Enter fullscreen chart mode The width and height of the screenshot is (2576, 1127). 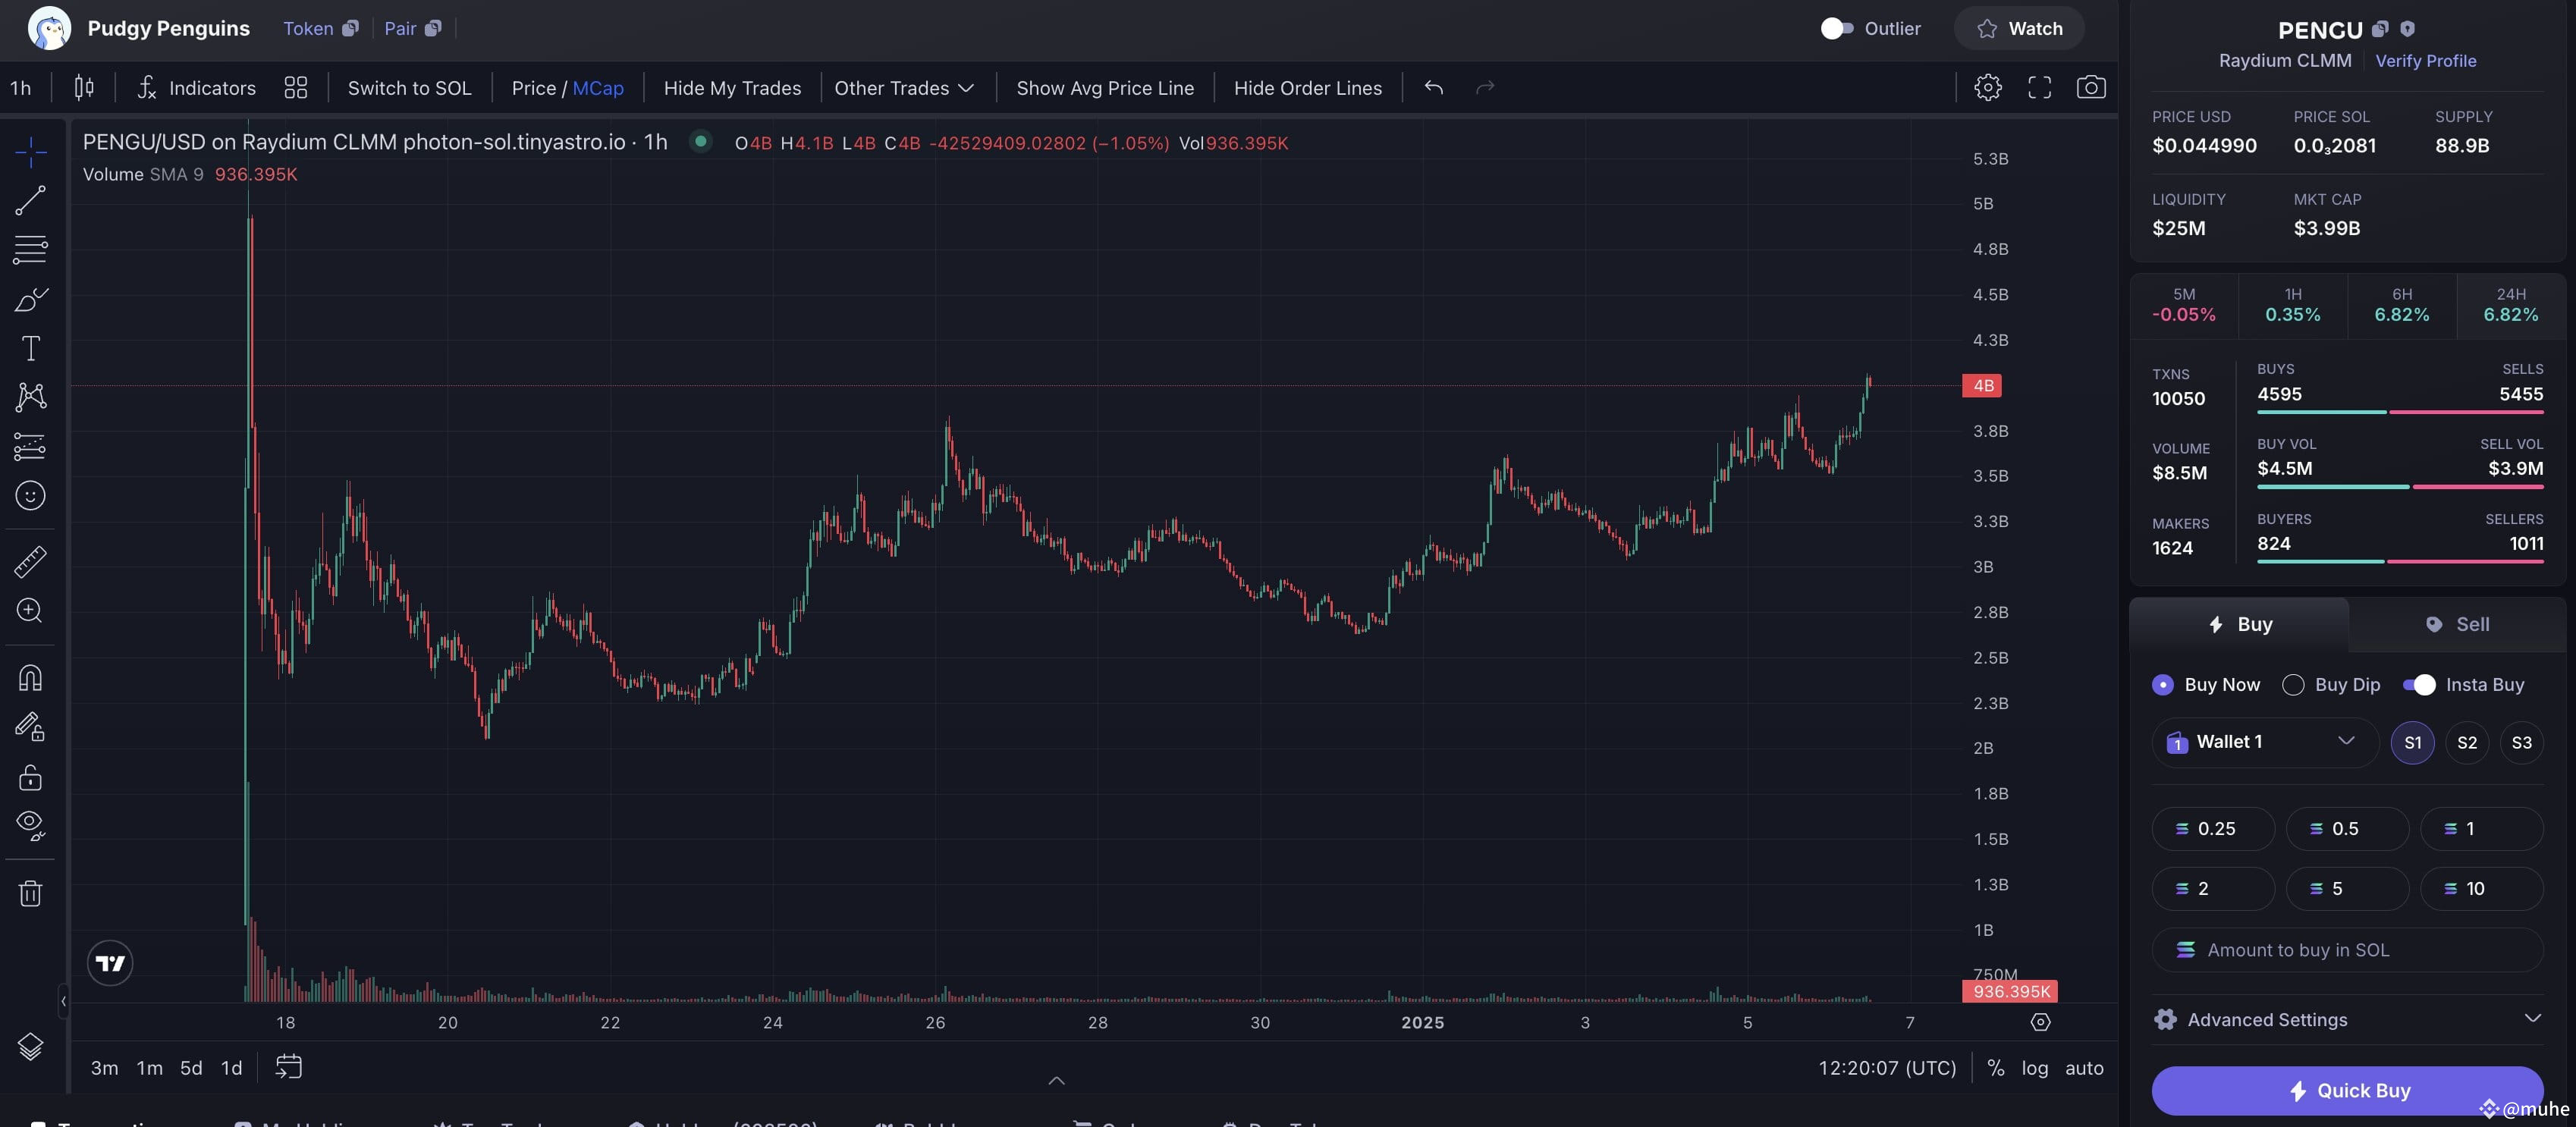pos(2039,88)
